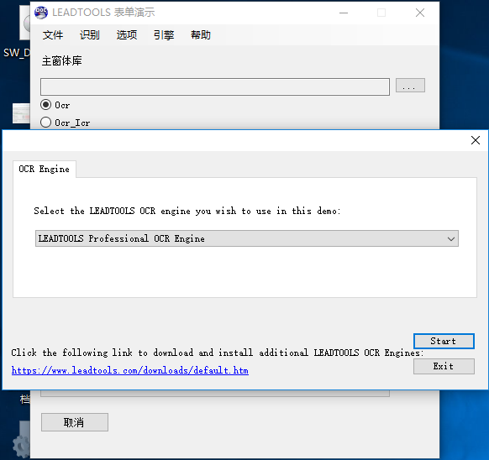The width and height of the screenshot is (489, 460).
Task: Open the 帮助 menu
Action: pyautogui.click(x=201, y=35)
